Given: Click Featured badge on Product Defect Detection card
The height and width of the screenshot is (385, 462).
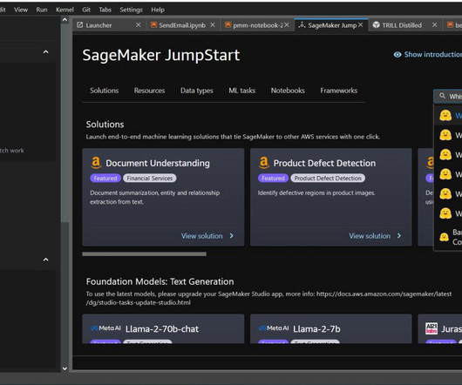Looking at the screenshot, I should [x=273, y=178].
